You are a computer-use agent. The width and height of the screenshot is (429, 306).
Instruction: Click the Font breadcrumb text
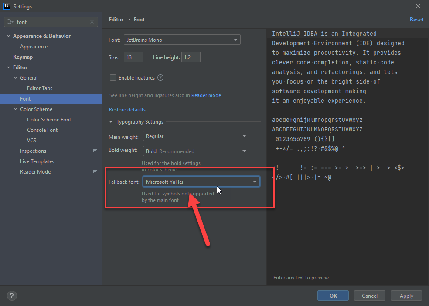pyautogui.click(x=139, y=20)
